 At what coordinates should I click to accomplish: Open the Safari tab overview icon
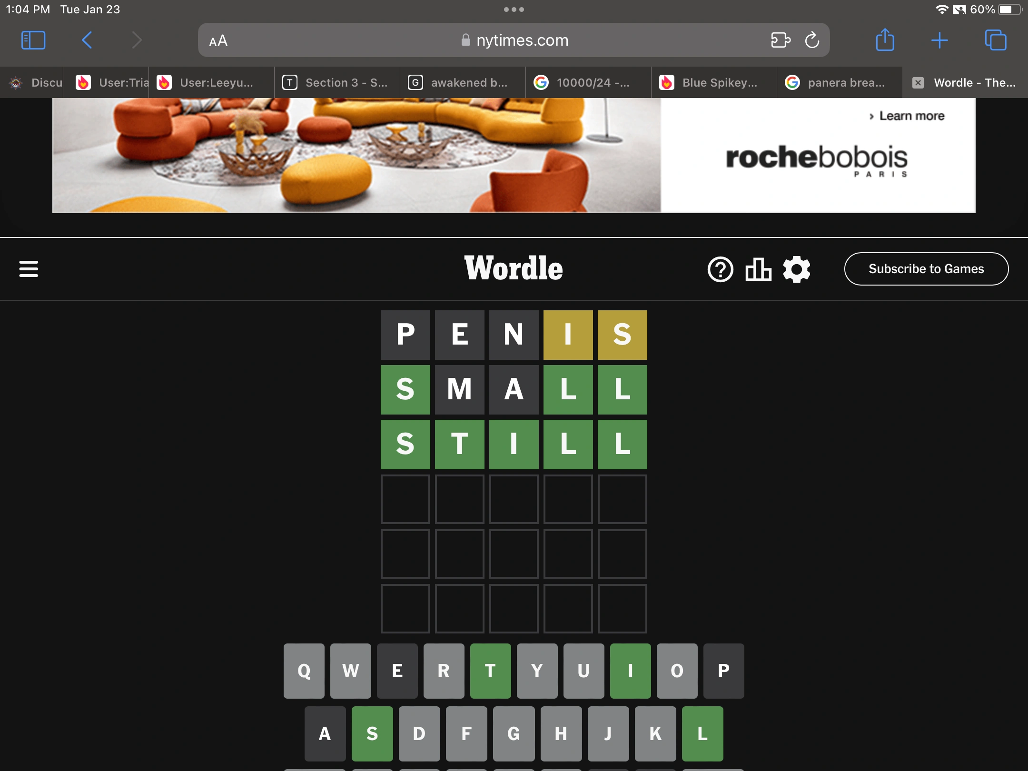click(x=996, y=40)
